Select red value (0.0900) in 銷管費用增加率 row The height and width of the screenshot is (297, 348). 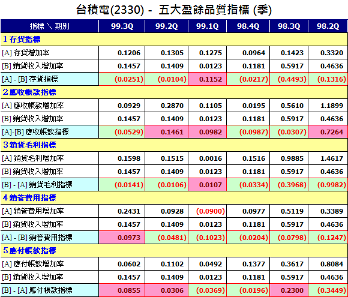(x=211, y=211)
